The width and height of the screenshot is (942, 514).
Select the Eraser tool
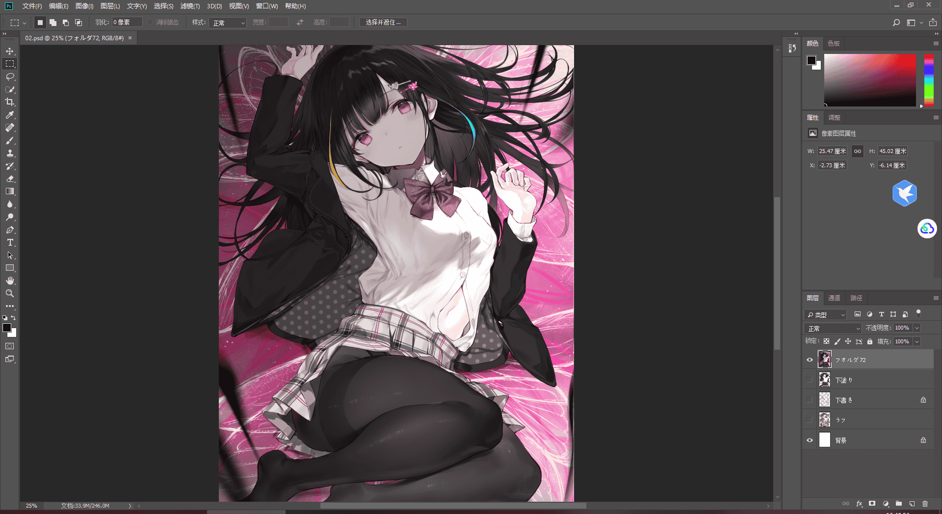[10, 179]
